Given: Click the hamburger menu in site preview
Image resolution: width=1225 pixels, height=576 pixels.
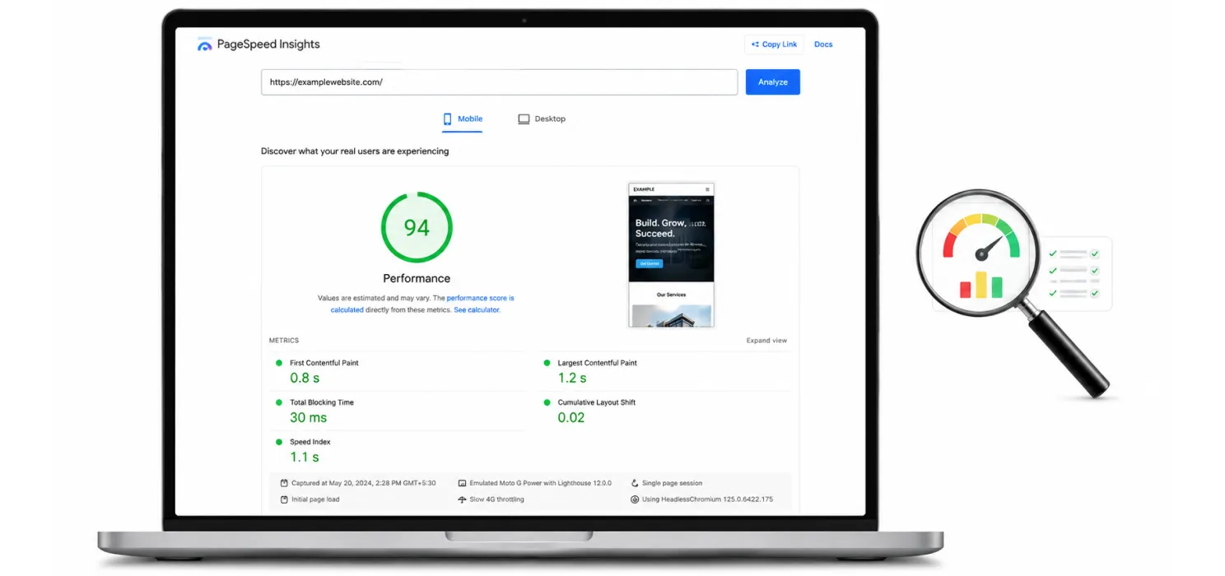Looking at the screenshot, I should click(x=707, y=189).
